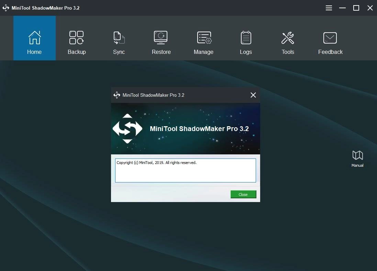View the Logs tab
The height and width of the screenshot is (271, 377).
246,38
